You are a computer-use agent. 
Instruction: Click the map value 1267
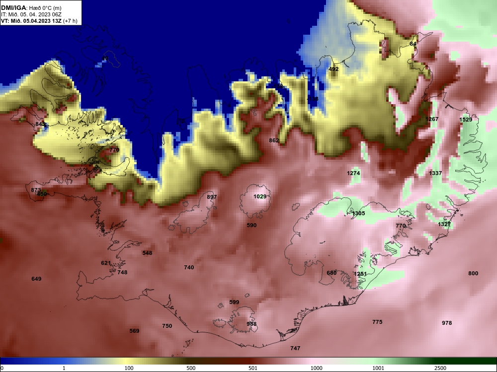click(x=432, y=119)
